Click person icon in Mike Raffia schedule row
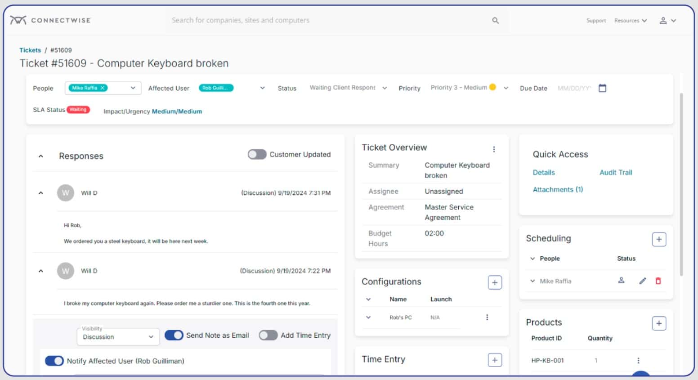 click(x=621, y=281)
